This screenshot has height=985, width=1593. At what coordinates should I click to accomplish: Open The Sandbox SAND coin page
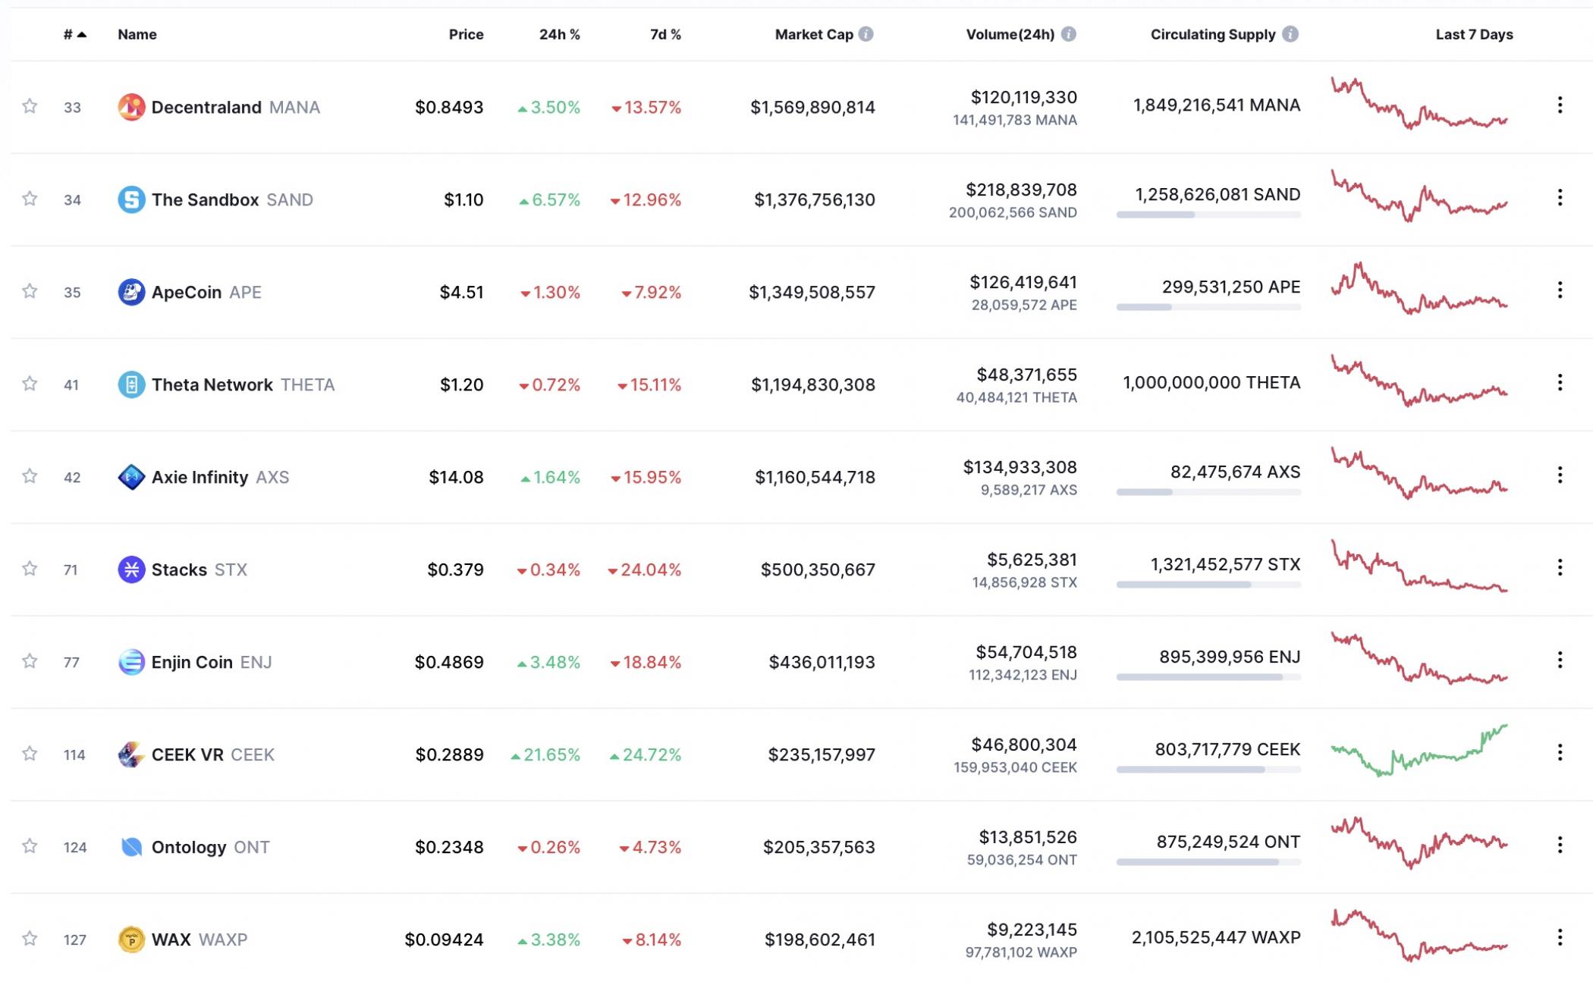point(232,199)
